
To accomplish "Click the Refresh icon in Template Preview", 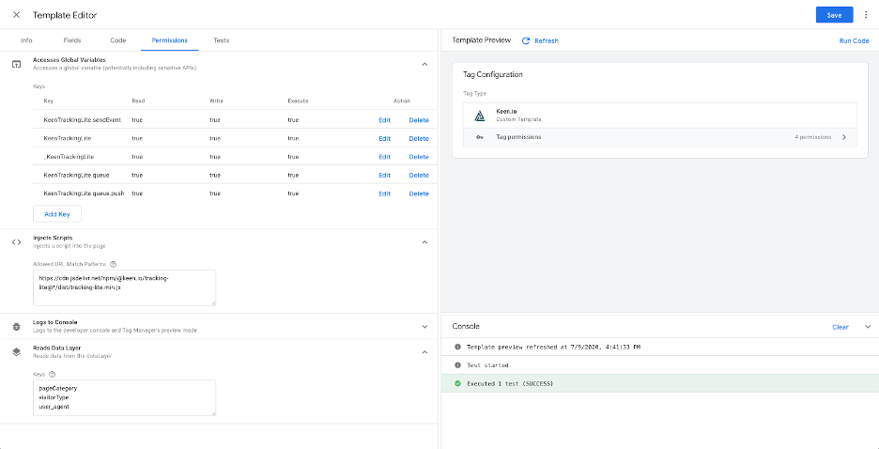I will pos(526,41).
